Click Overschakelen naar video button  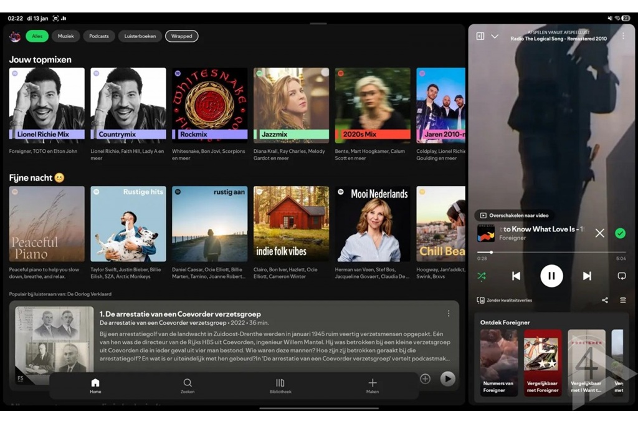coord(514,215)
